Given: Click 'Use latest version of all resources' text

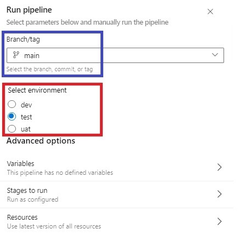Looking at the screenshot, I should click(54, 226).
